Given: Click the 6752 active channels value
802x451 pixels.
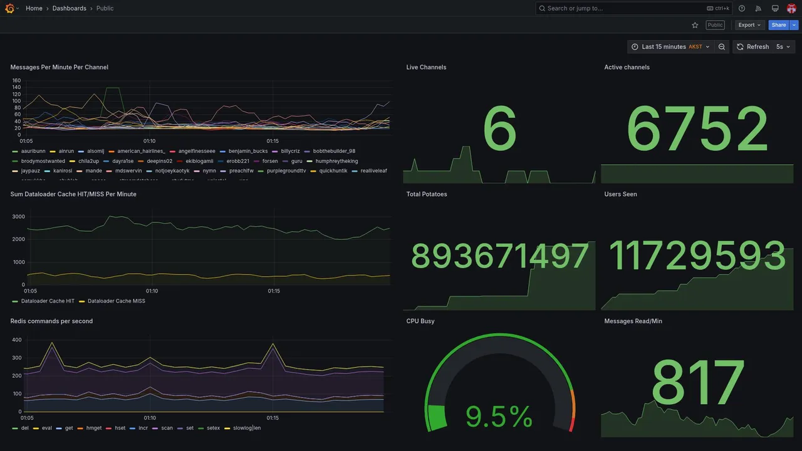Looking at the screenshot, I should pyautogui.click(x=697, y=130).
